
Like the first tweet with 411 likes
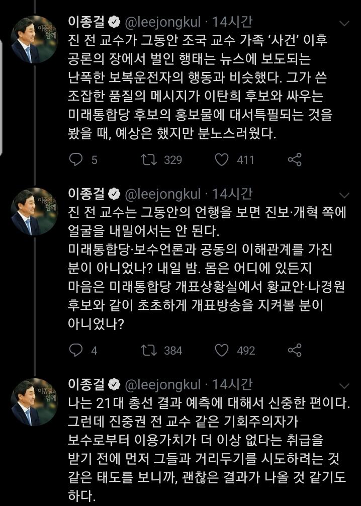[222, 160]
